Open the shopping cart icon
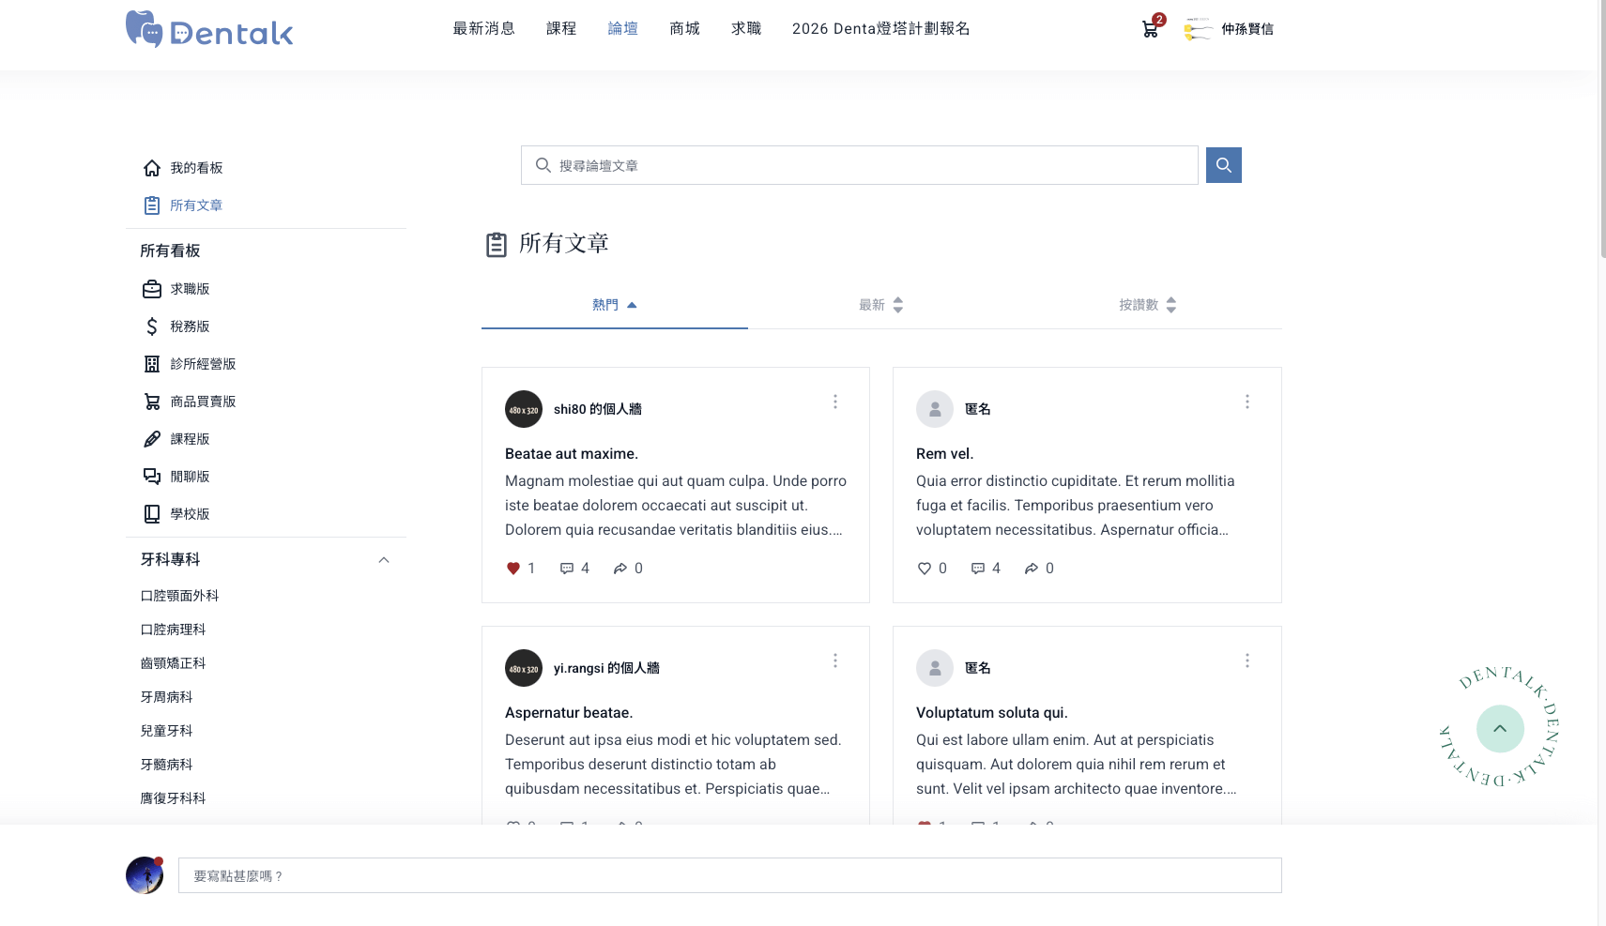 (x=1150, y=29)
